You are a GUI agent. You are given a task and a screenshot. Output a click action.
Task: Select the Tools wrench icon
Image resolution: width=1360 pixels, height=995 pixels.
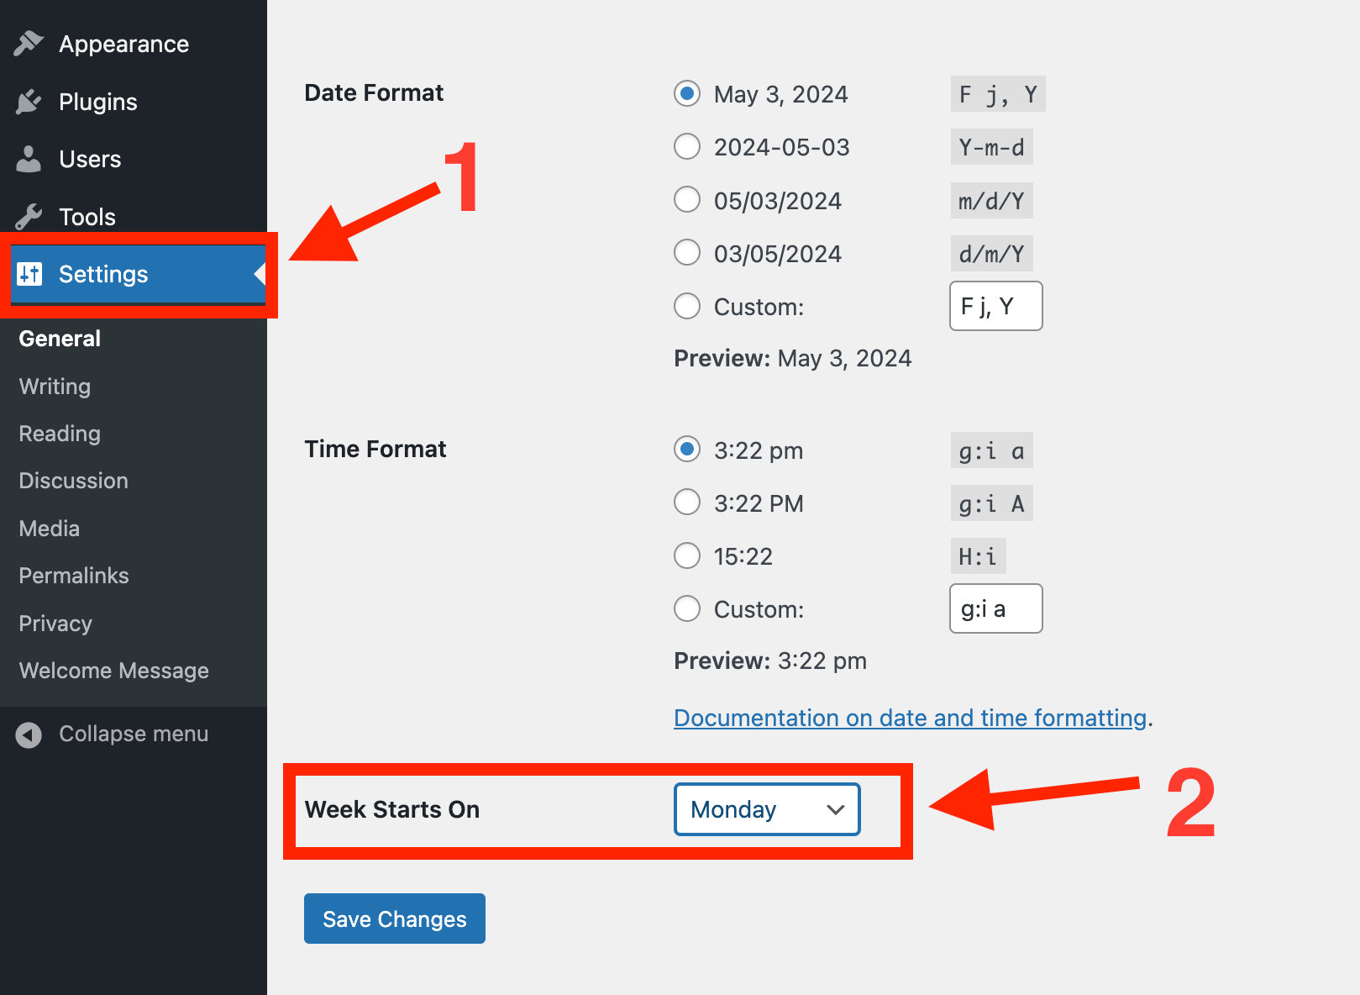coord(29,216)
